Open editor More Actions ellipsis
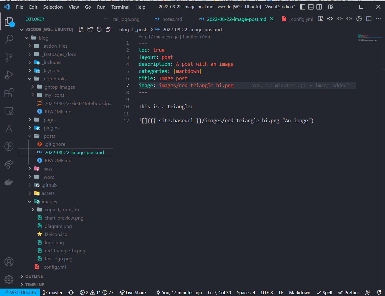Viewport: 385px width, 296px height. coord(378,19)
